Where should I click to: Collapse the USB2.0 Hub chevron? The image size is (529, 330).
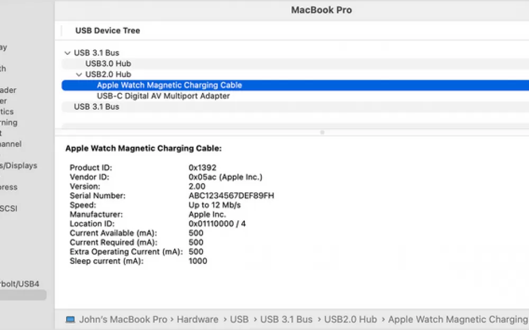click(79, 75)
